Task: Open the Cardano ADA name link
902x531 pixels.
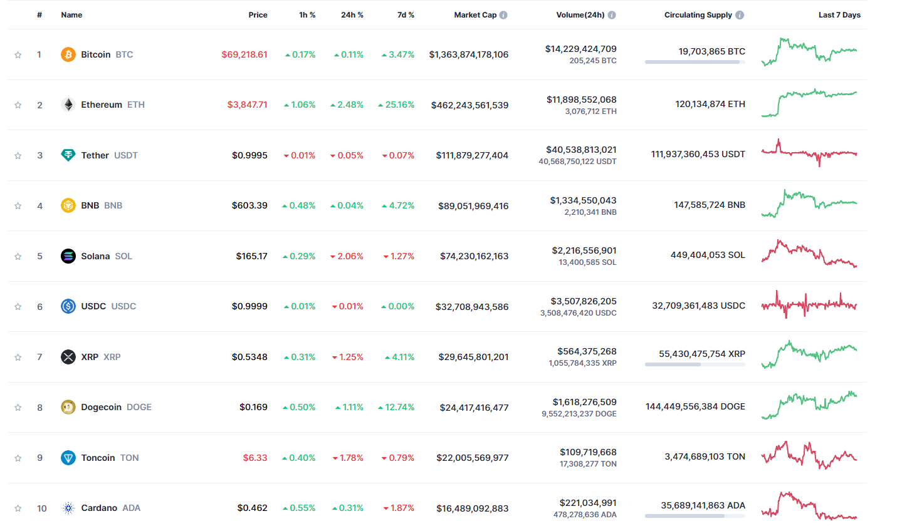Action: pos(111,508)
